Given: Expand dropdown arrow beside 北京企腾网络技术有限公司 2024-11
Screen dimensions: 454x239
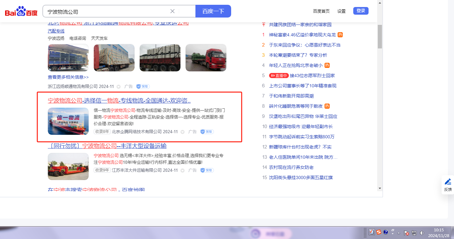Looking at the screenshot, I should [183, 132].
